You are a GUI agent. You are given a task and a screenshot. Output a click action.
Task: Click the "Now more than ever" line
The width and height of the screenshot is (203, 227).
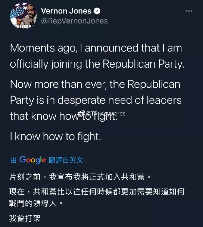(95, 84)
